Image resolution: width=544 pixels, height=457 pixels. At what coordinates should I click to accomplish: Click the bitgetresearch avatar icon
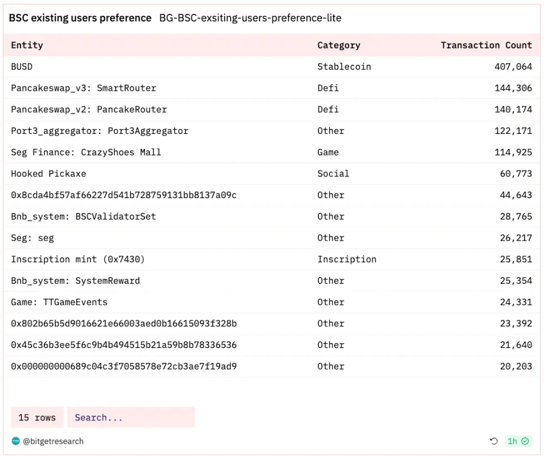point(15,441)
